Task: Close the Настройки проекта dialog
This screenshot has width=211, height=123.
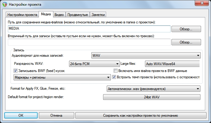Action: pos(202,3)
